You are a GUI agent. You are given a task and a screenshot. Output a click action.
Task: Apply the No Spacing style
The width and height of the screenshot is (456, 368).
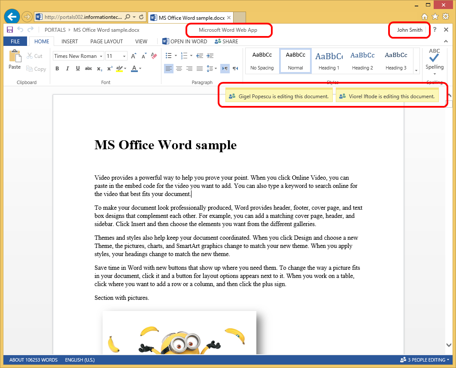click(x=262, y=61)
